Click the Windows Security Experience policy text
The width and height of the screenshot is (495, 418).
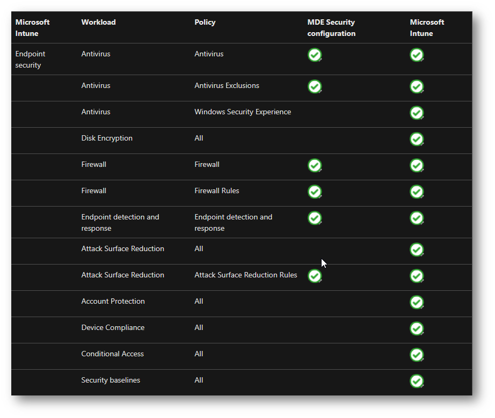pyautogui.click(x=243, y=112)
